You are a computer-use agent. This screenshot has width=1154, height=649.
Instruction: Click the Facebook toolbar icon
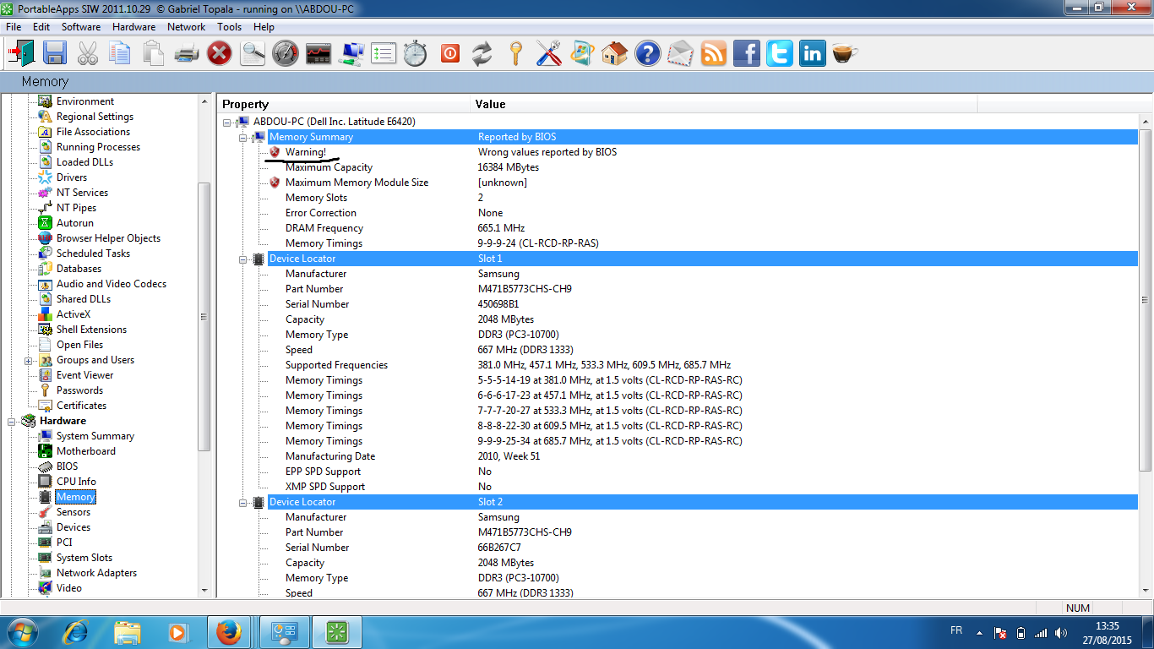747,54
